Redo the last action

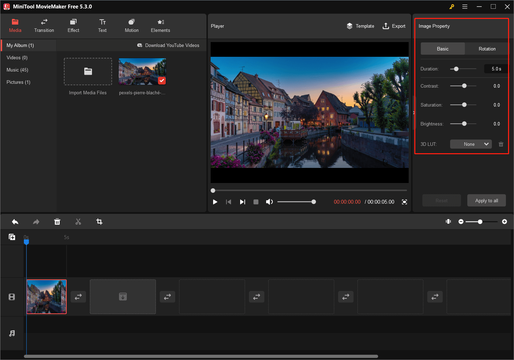[36, 222]
